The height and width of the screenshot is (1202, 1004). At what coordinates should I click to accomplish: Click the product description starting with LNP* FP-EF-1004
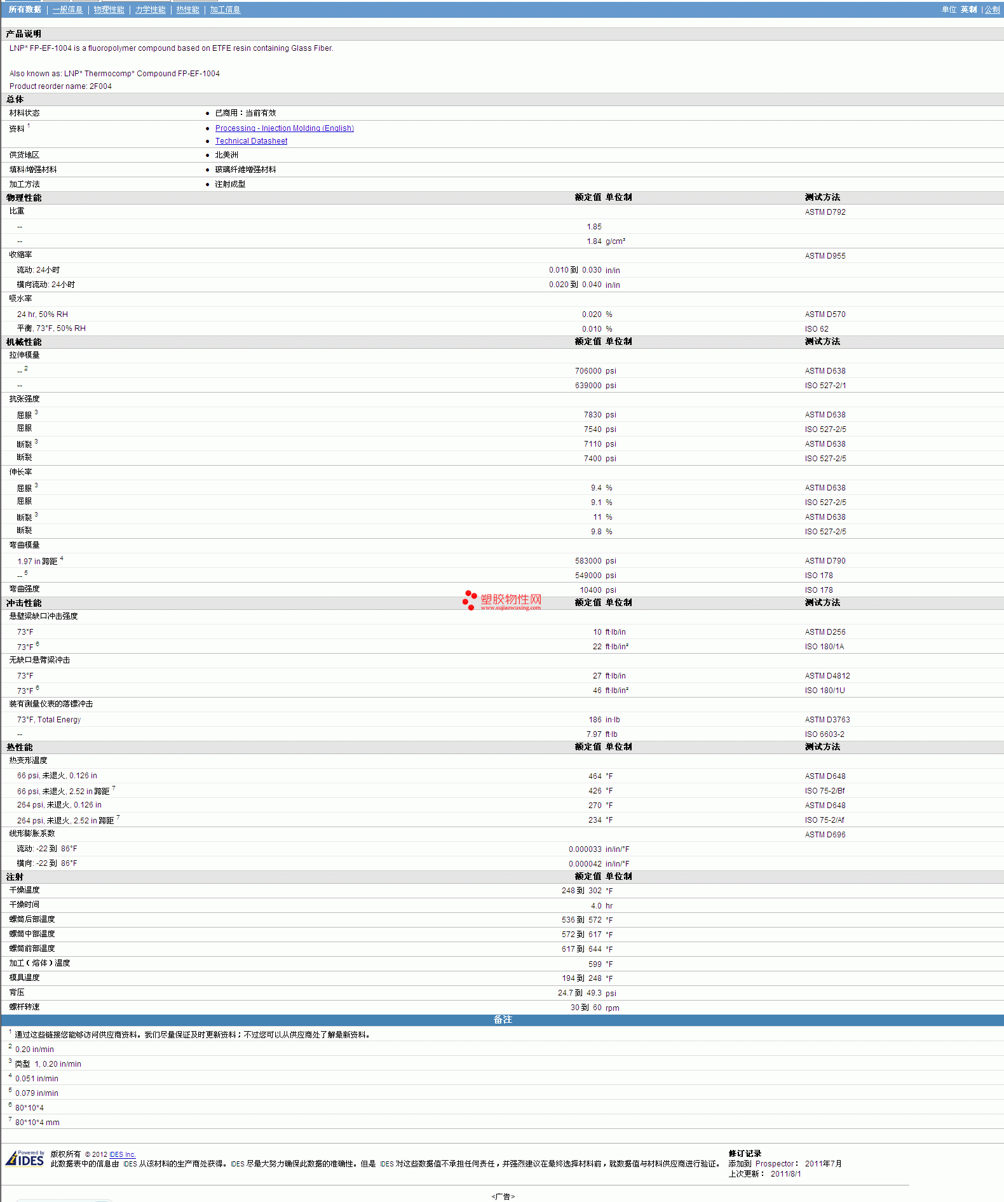(172, 48)
